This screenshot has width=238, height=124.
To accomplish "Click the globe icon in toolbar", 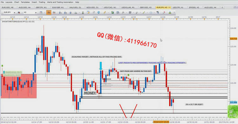I will pyautogui.click(x=99, y=12).
